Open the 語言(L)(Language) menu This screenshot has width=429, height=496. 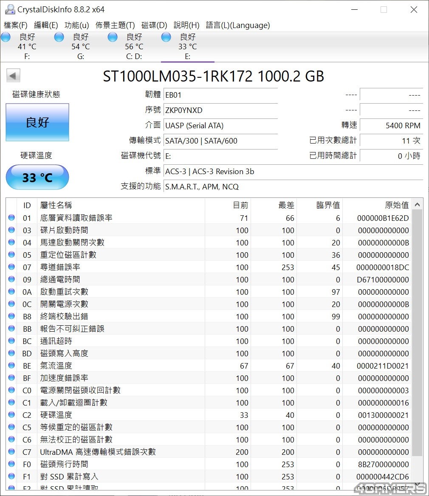(238, 25)
